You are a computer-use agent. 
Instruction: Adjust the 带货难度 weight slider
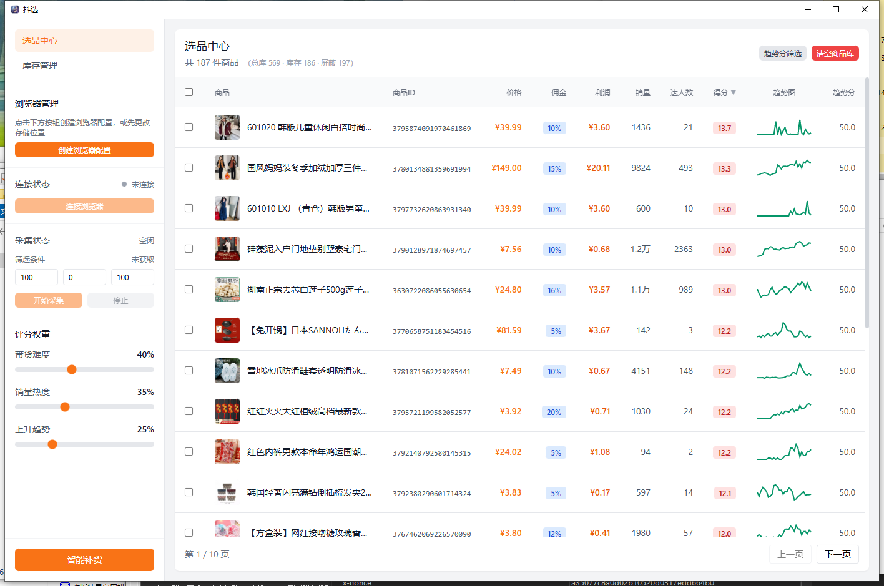click(72, 369)
